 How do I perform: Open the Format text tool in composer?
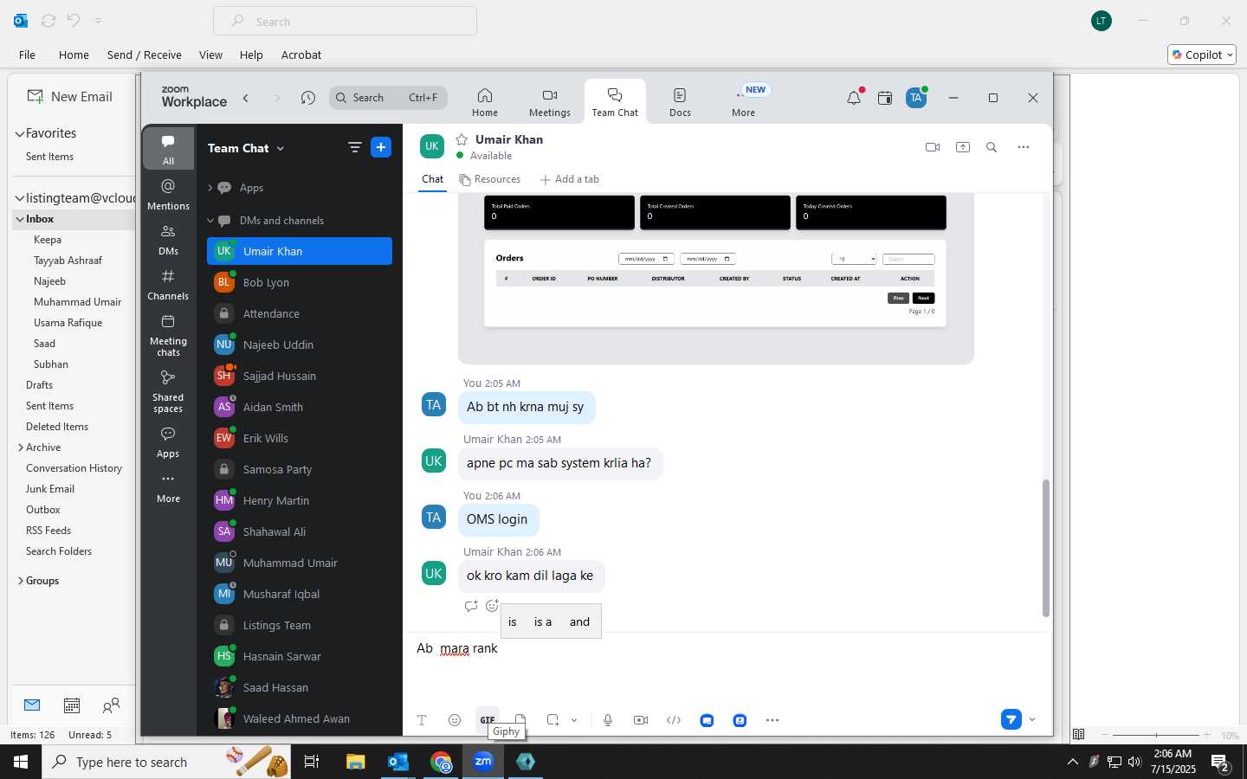click(422, 720)
